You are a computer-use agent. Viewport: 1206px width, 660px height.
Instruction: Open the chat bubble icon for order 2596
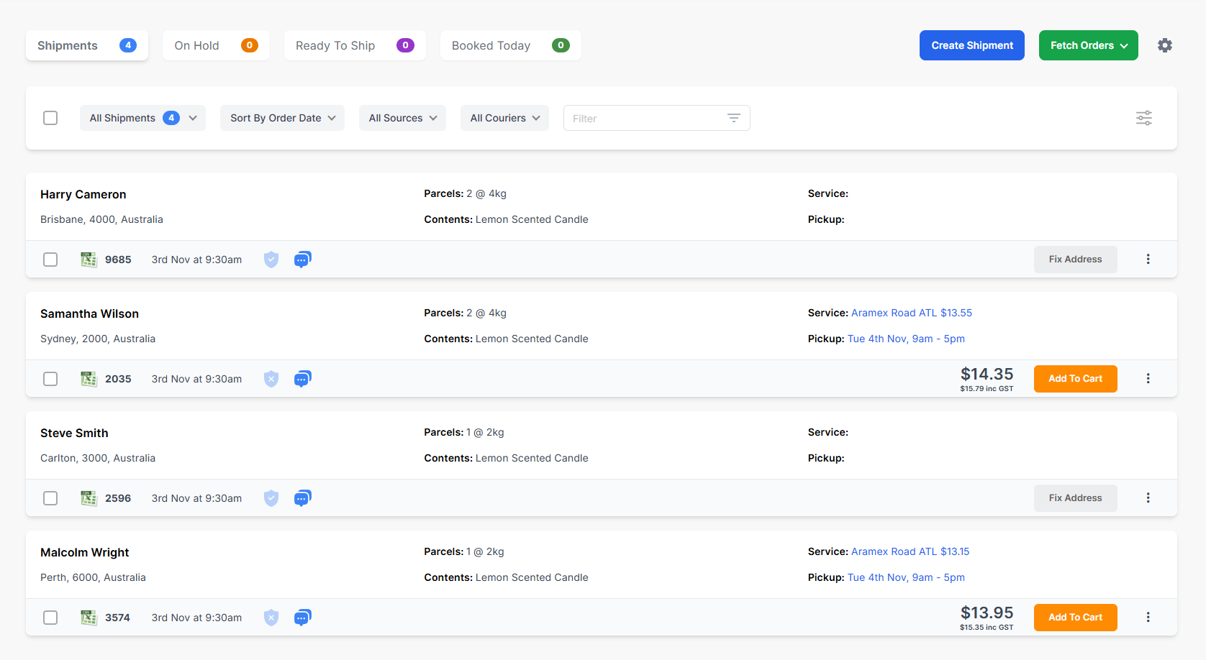302,498
